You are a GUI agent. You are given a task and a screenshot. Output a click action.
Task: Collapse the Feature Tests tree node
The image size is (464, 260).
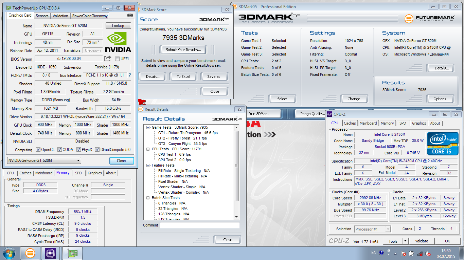pos(148,165)
